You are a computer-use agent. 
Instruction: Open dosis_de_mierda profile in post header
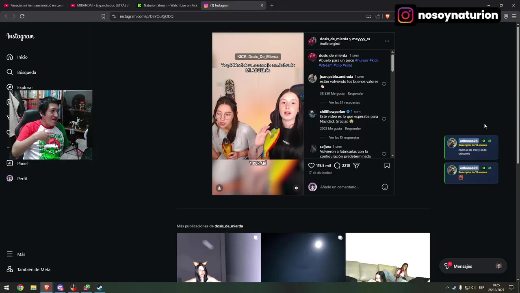point(334,39)
